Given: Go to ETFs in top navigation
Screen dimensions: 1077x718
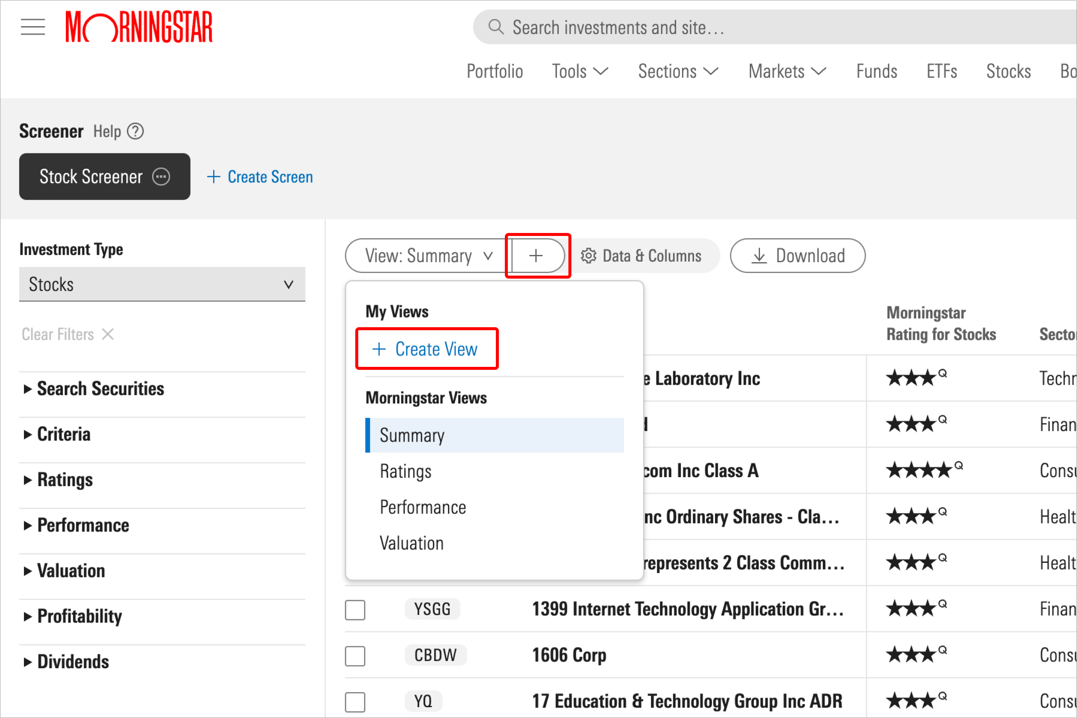Looking at the screenshot, I should [942, 71].
